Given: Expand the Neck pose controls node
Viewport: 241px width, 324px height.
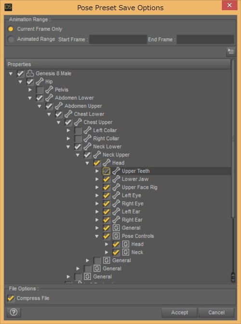Looking at the screenshot, I should point(107,252).
